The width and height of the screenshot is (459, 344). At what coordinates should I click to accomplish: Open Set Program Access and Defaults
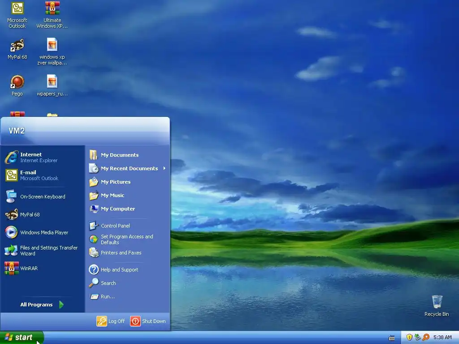click(127, 239)
